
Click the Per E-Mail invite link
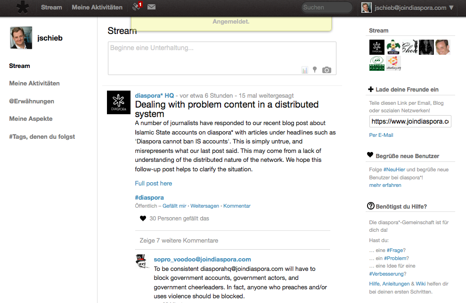coord(381,135)
